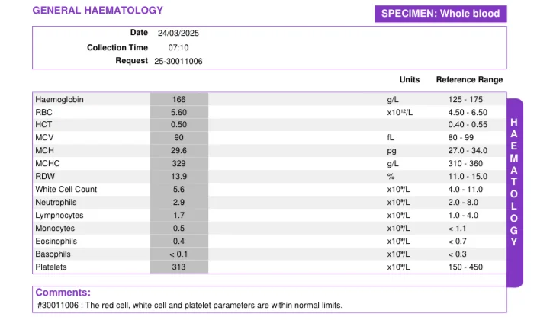Click the Neutrophils value 2.9
The height and width of the screenshot is (320, 537).
coord(178,202)
